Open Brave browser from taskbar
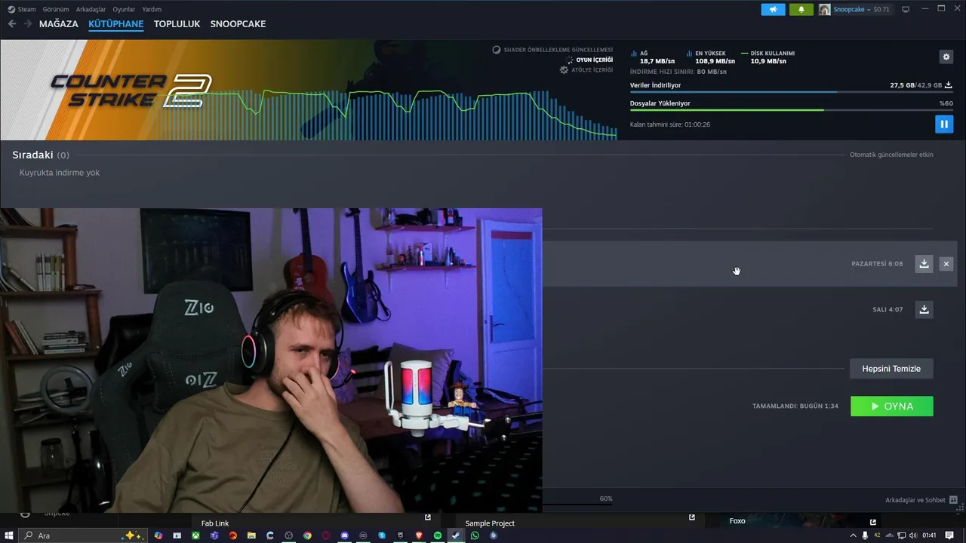The image size is (966, 543). (419, 535)
